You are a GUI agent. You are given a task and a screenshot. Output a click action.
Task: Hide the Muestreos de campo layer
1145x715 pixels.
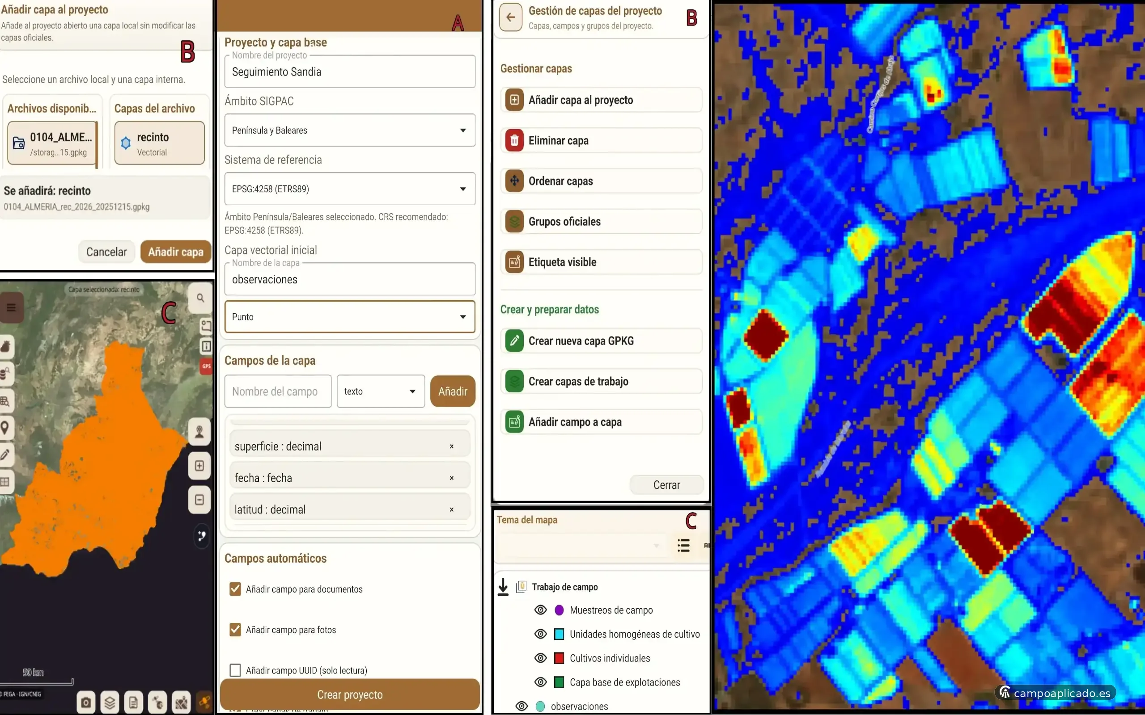(x=540, y=610)
